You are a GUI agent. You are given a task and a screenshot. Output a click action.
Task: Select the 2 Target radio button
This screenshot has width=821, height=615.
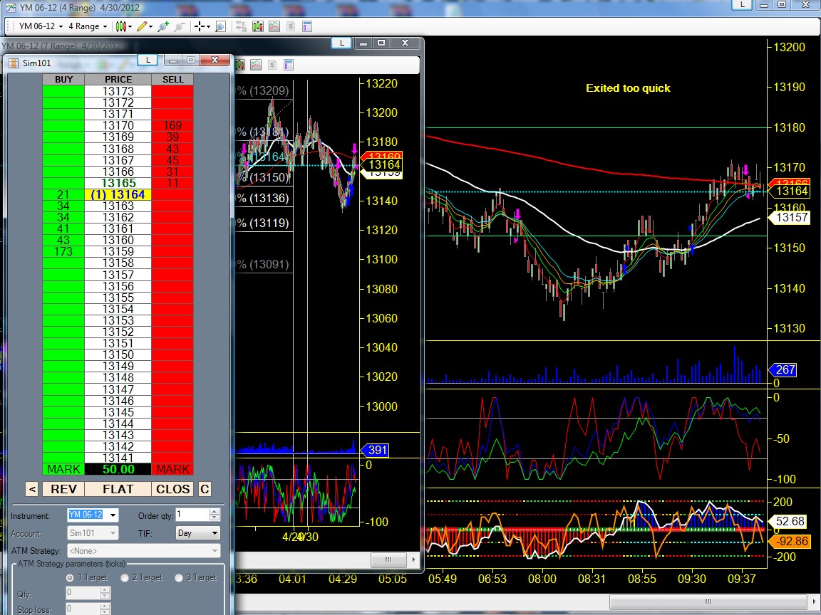pos(125,578)
